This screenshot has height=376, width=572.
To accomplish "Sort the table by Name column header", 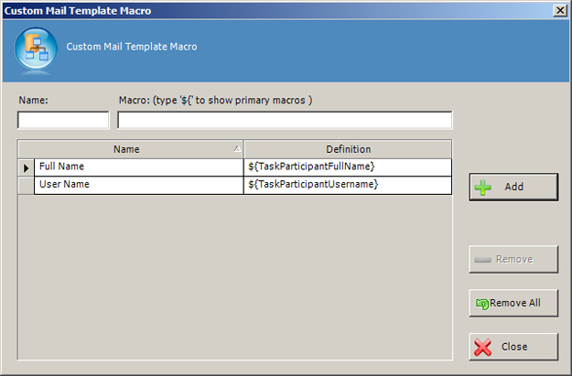I will click(126, 149).
